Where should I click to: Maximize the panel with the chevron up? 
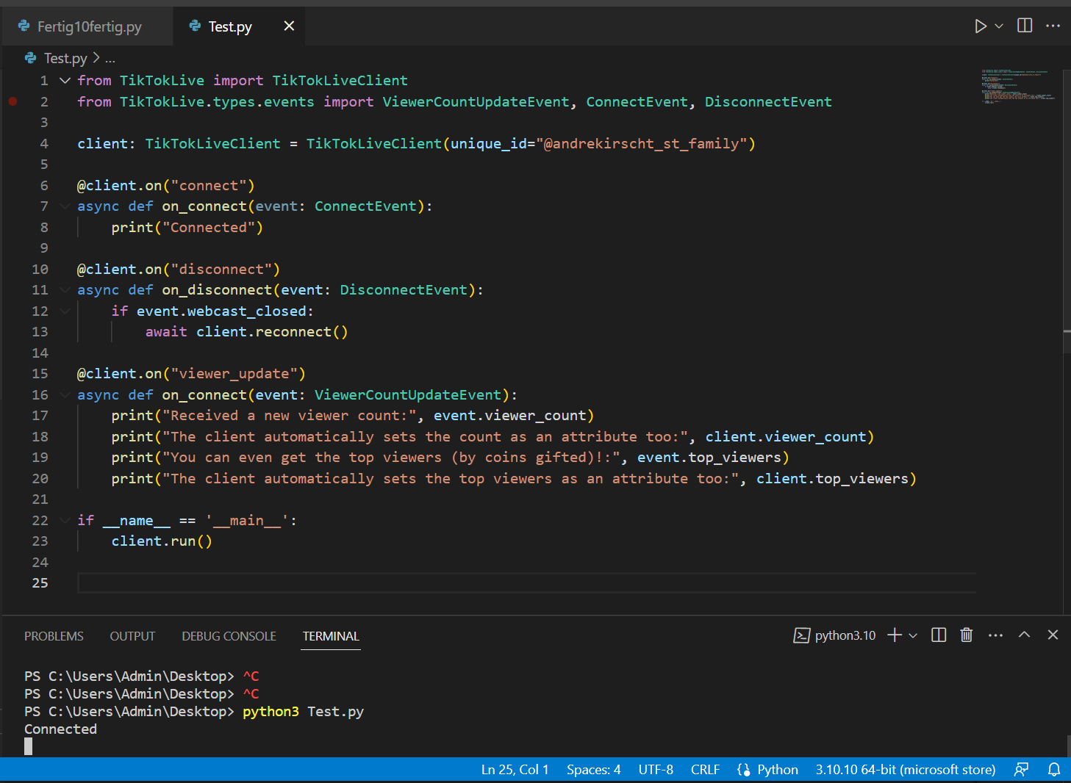(x=1024, y=635)
